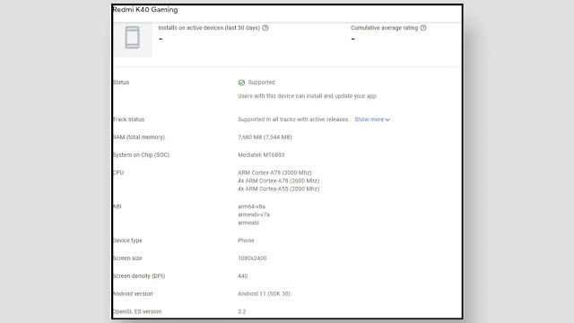
Task: Click the Cumulative average rating label
Action: [x=384, y=28]
